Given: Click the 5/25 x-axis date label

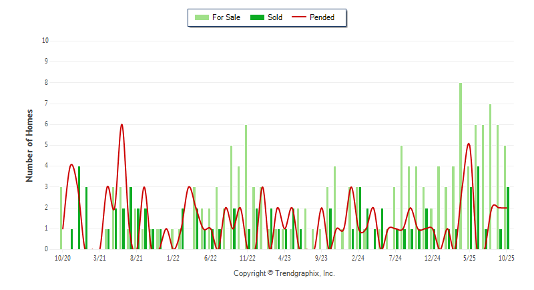Looking at the screenshot, I should coord(469,258).
